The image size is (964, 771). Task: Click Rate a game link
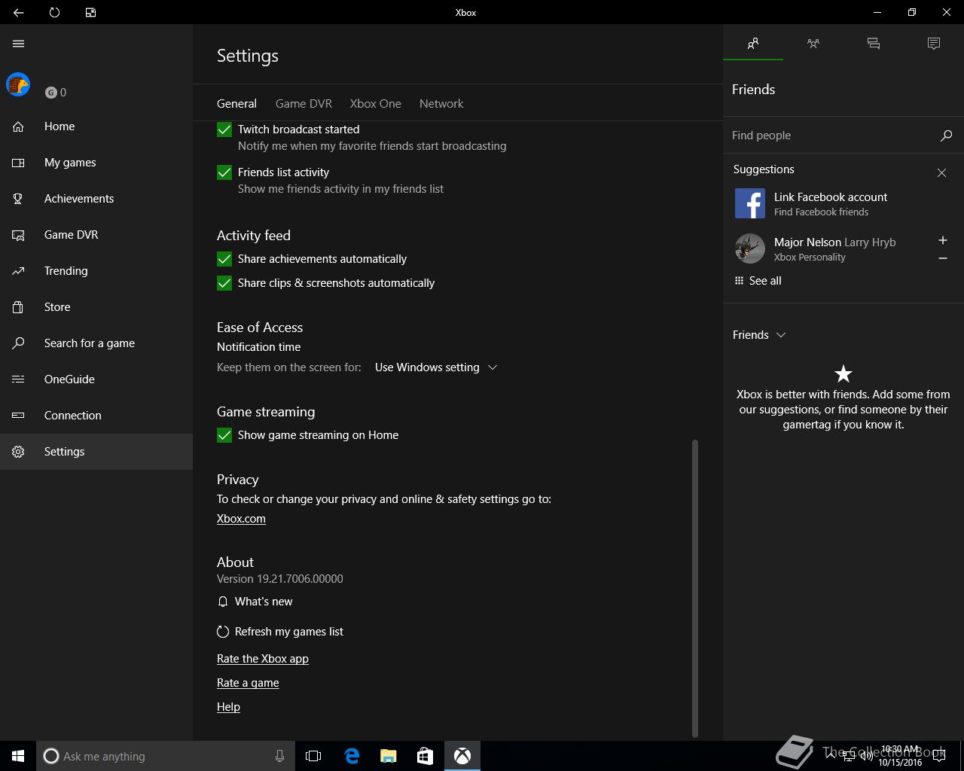click(x=248, y=683)
